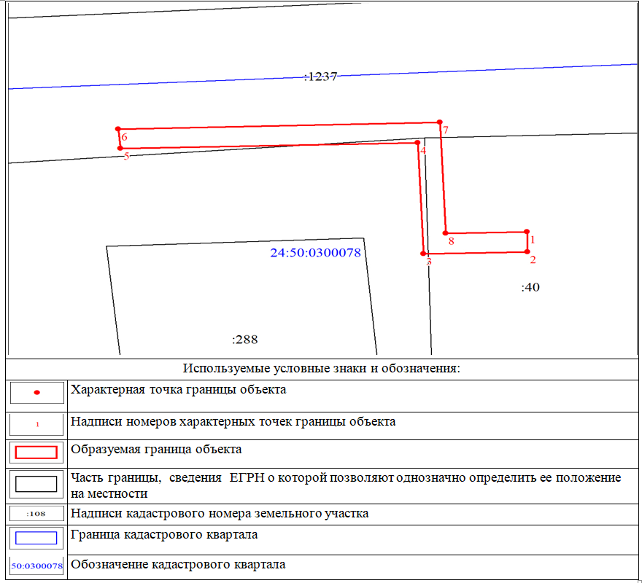Select boundary point 7 on the map
642x583 pixels.
tap(439, 122)
